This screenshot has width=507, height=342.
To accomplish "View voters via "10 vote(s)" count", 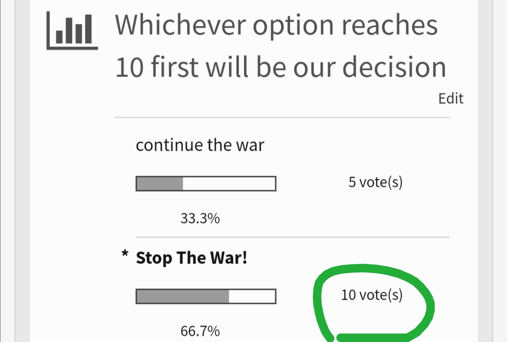I will pyautogui.click(x=372, y=295).
